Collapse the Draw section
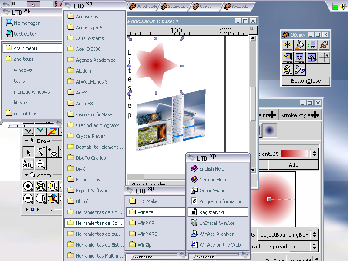The image size is (348, 261). (27, 141)
